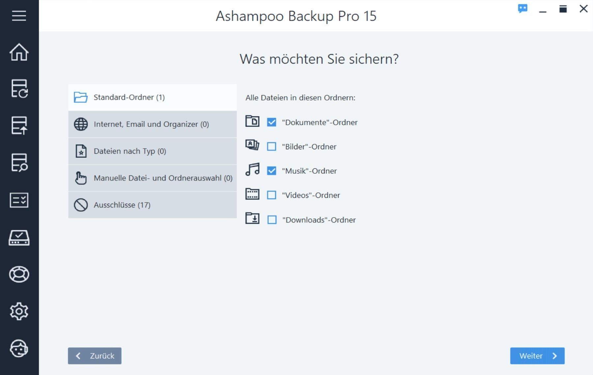Image resolution: width=593 pixels, height=375 pixels.
Task: Disable the "Musik"-Ordner checkbox
Action: click(x=271, y=171)
